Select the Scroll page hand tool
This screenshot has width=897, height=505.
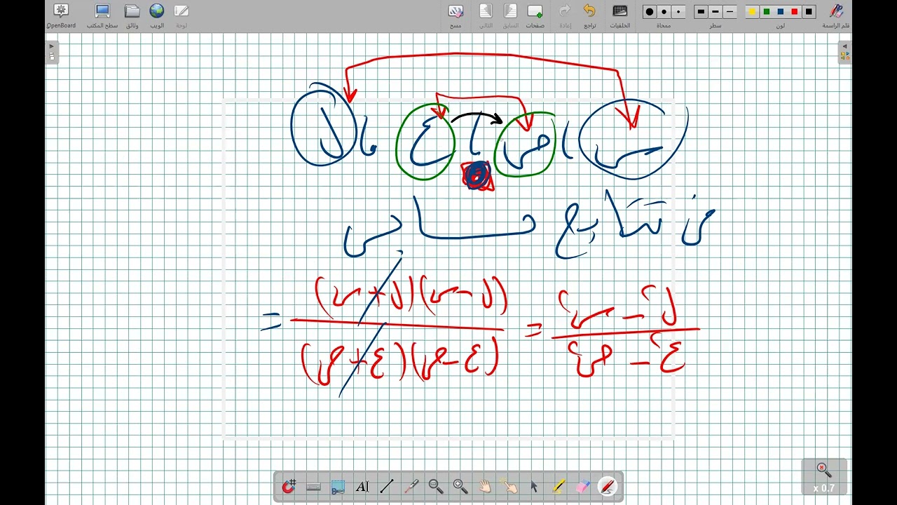pyautogui.click(x=485, y=486)
